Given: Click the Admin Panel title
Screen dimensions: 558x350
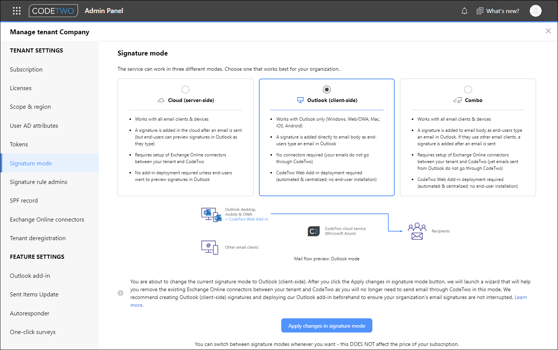Looking at the screenshot, I should (104, 11).
